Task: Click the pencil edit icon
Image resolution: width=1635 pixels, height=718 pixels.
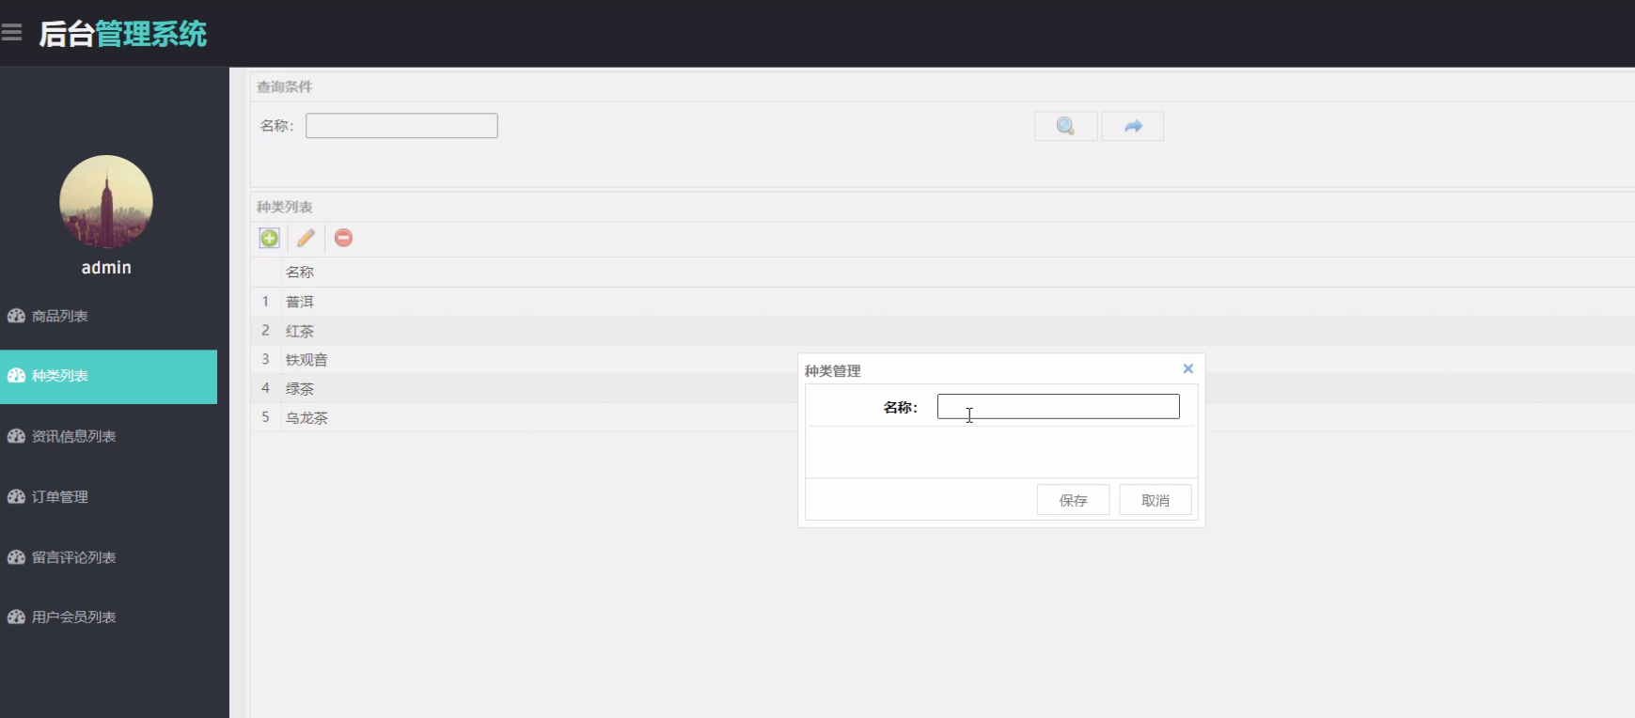Action: click(x=306, y=238)
